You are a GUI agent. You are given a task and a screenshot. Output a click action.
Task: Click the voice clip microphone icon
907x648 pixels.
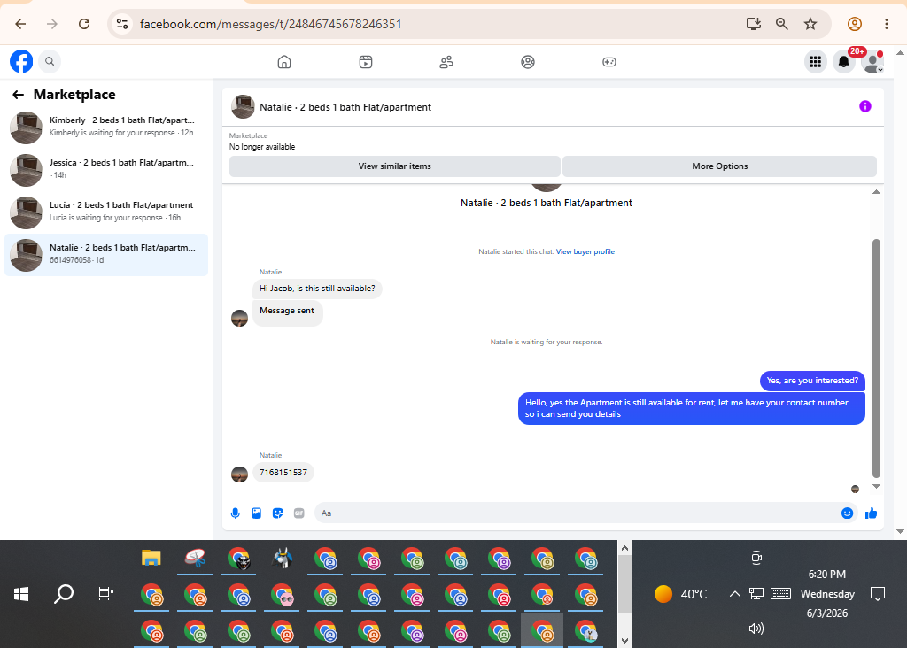tap(236, 513)
